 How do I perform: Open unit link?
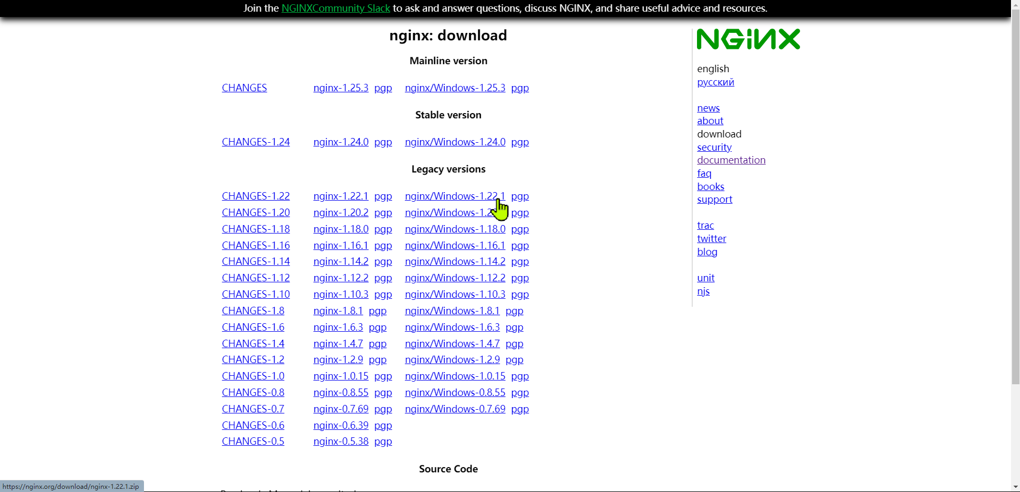coord(706,278)
